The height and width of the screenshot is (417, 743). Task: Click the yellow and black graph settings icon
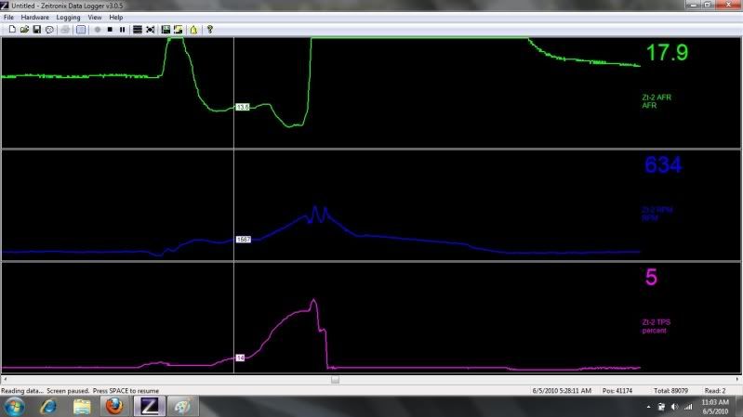click(x=179, y=30)
